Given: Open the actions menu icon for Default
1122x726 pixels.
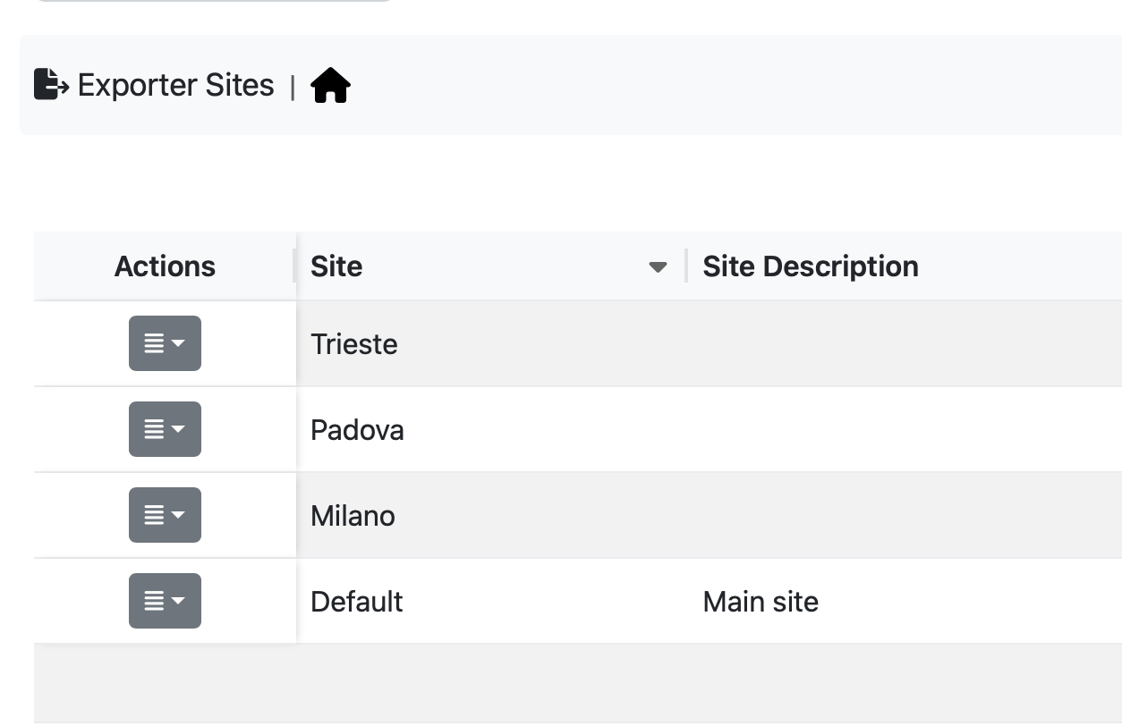Looking at the screenshot, I should (164, 601).
